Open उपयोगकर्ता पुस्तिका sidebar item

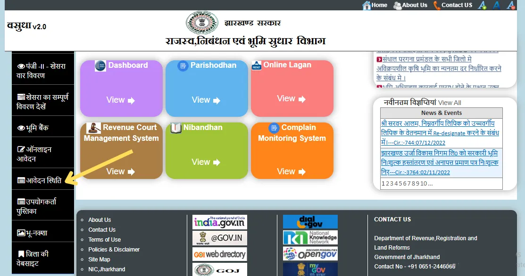pos(43,206)
